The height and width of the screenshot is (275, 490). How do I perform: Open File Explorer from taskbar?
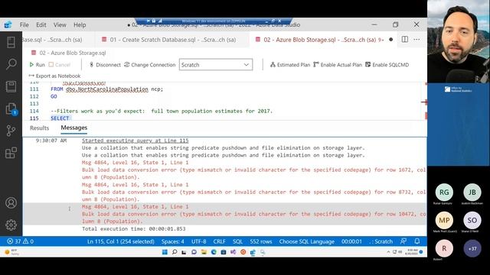pyautogui.click(x=204, y=252)
